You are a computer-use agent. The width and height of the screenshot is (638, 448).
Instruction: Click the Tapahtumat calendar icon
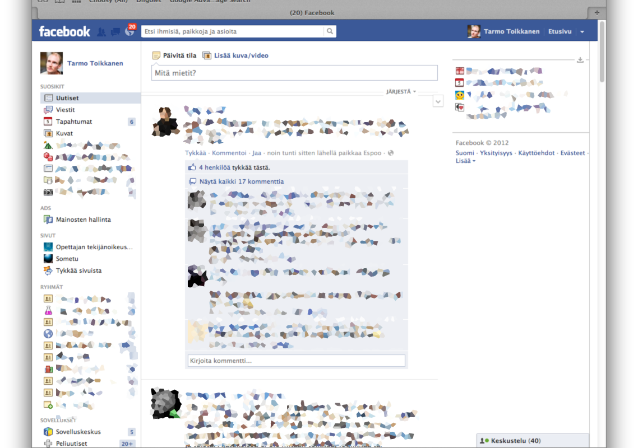pos(48,122)
